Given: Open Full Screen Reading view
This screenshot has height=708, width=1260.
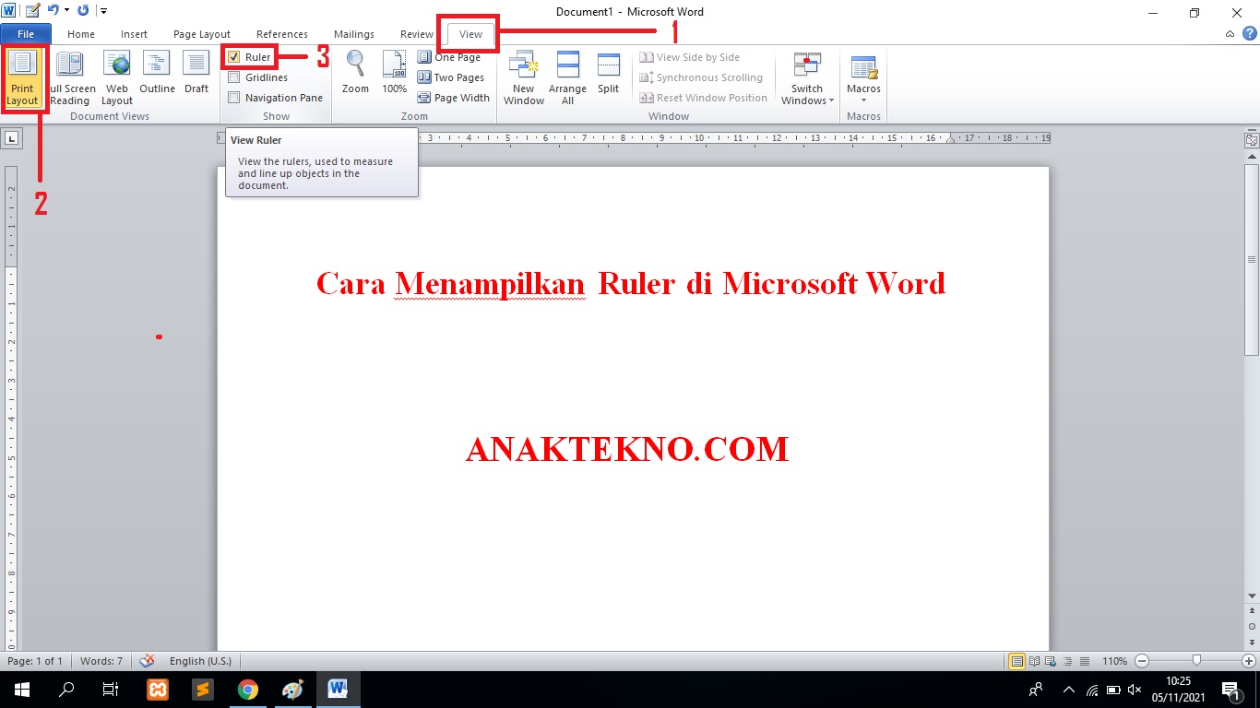Looking at the screenshot, I should pos(70,78).
